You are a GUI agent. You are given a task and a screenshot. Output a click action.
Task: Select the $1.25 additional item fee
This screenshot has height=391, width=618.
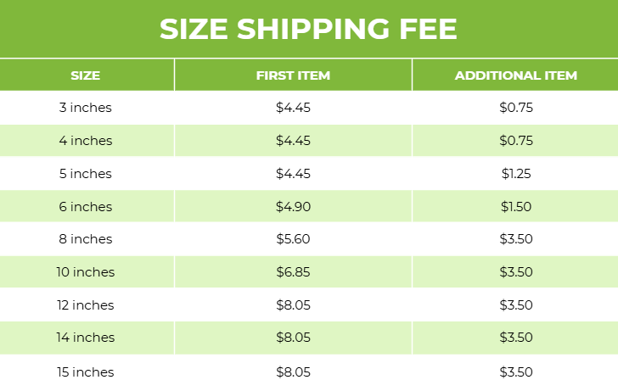[515, 174]
